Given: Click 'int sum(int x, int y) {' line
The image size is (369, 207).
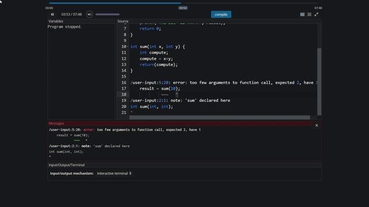Looking at the screenshot, I should point(157,47).
